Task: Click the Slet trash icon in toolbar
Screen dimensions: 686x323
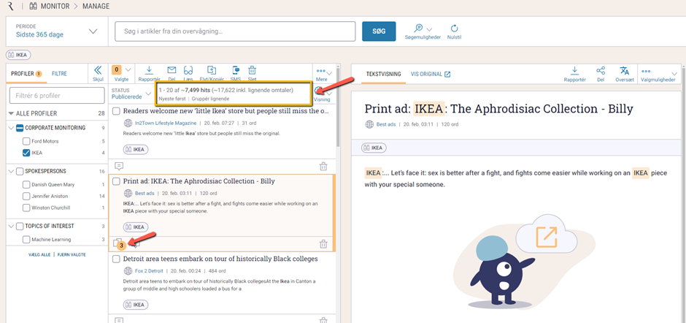Action: click(x=252, y=70)
